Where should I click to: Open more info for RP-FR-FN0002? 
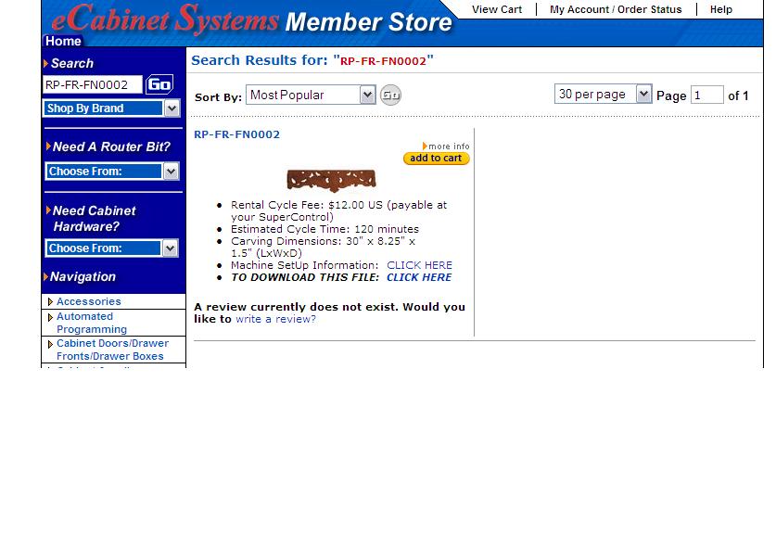[446, 146]
